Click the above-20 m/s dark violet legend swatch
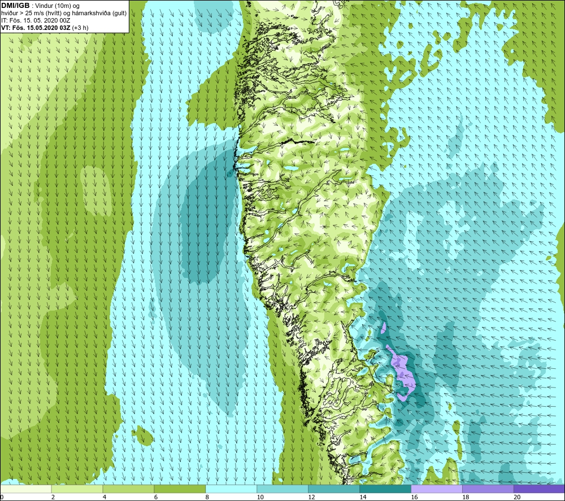Screen dimensions: 565x501 coord(539,489)
